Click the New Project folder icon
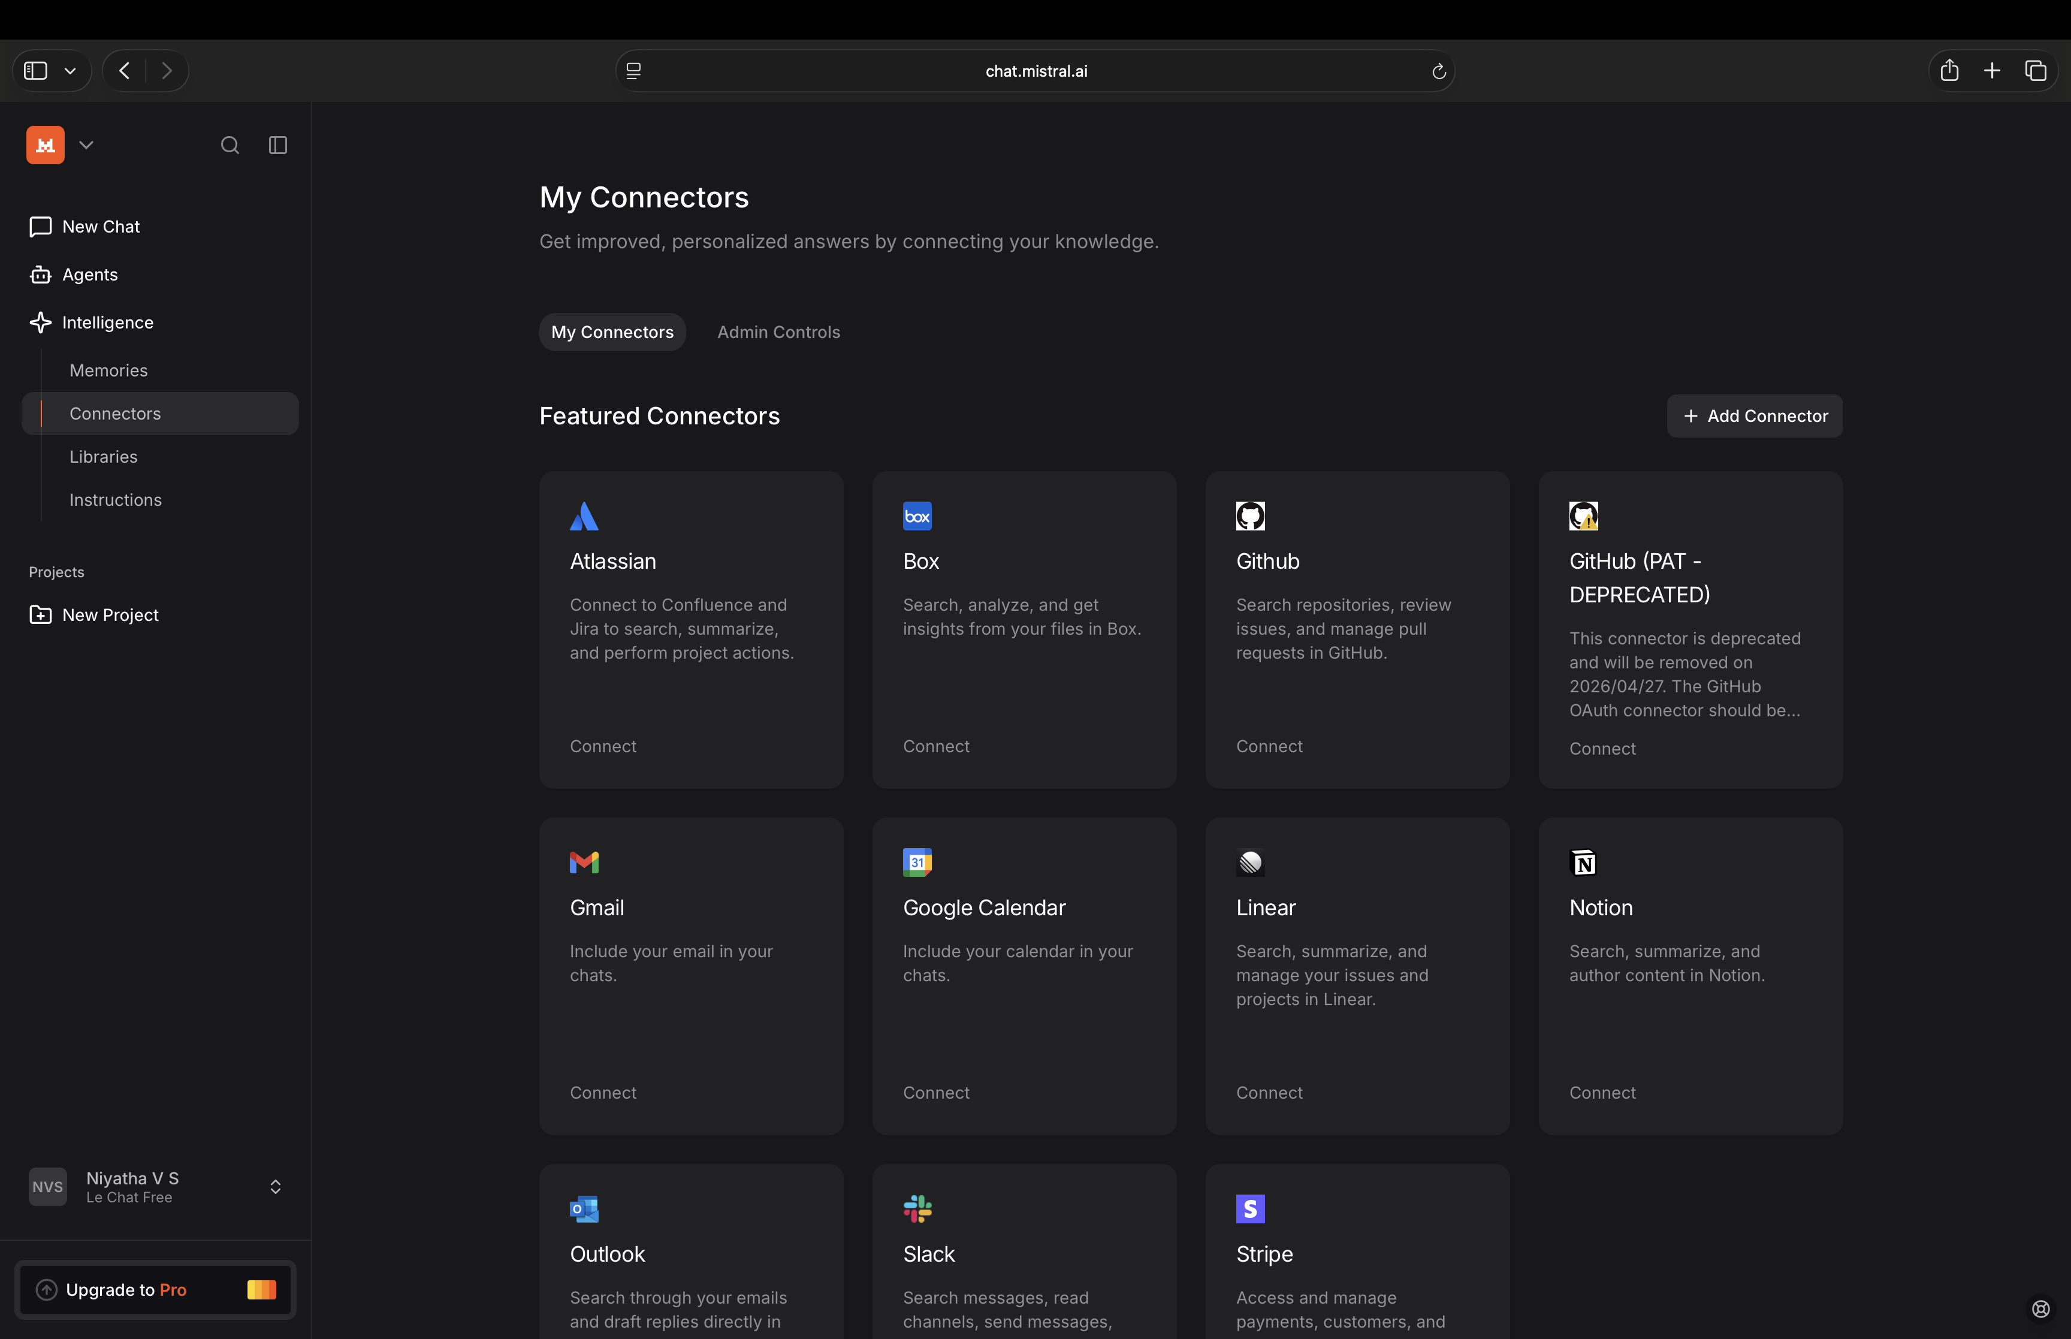 40,615
